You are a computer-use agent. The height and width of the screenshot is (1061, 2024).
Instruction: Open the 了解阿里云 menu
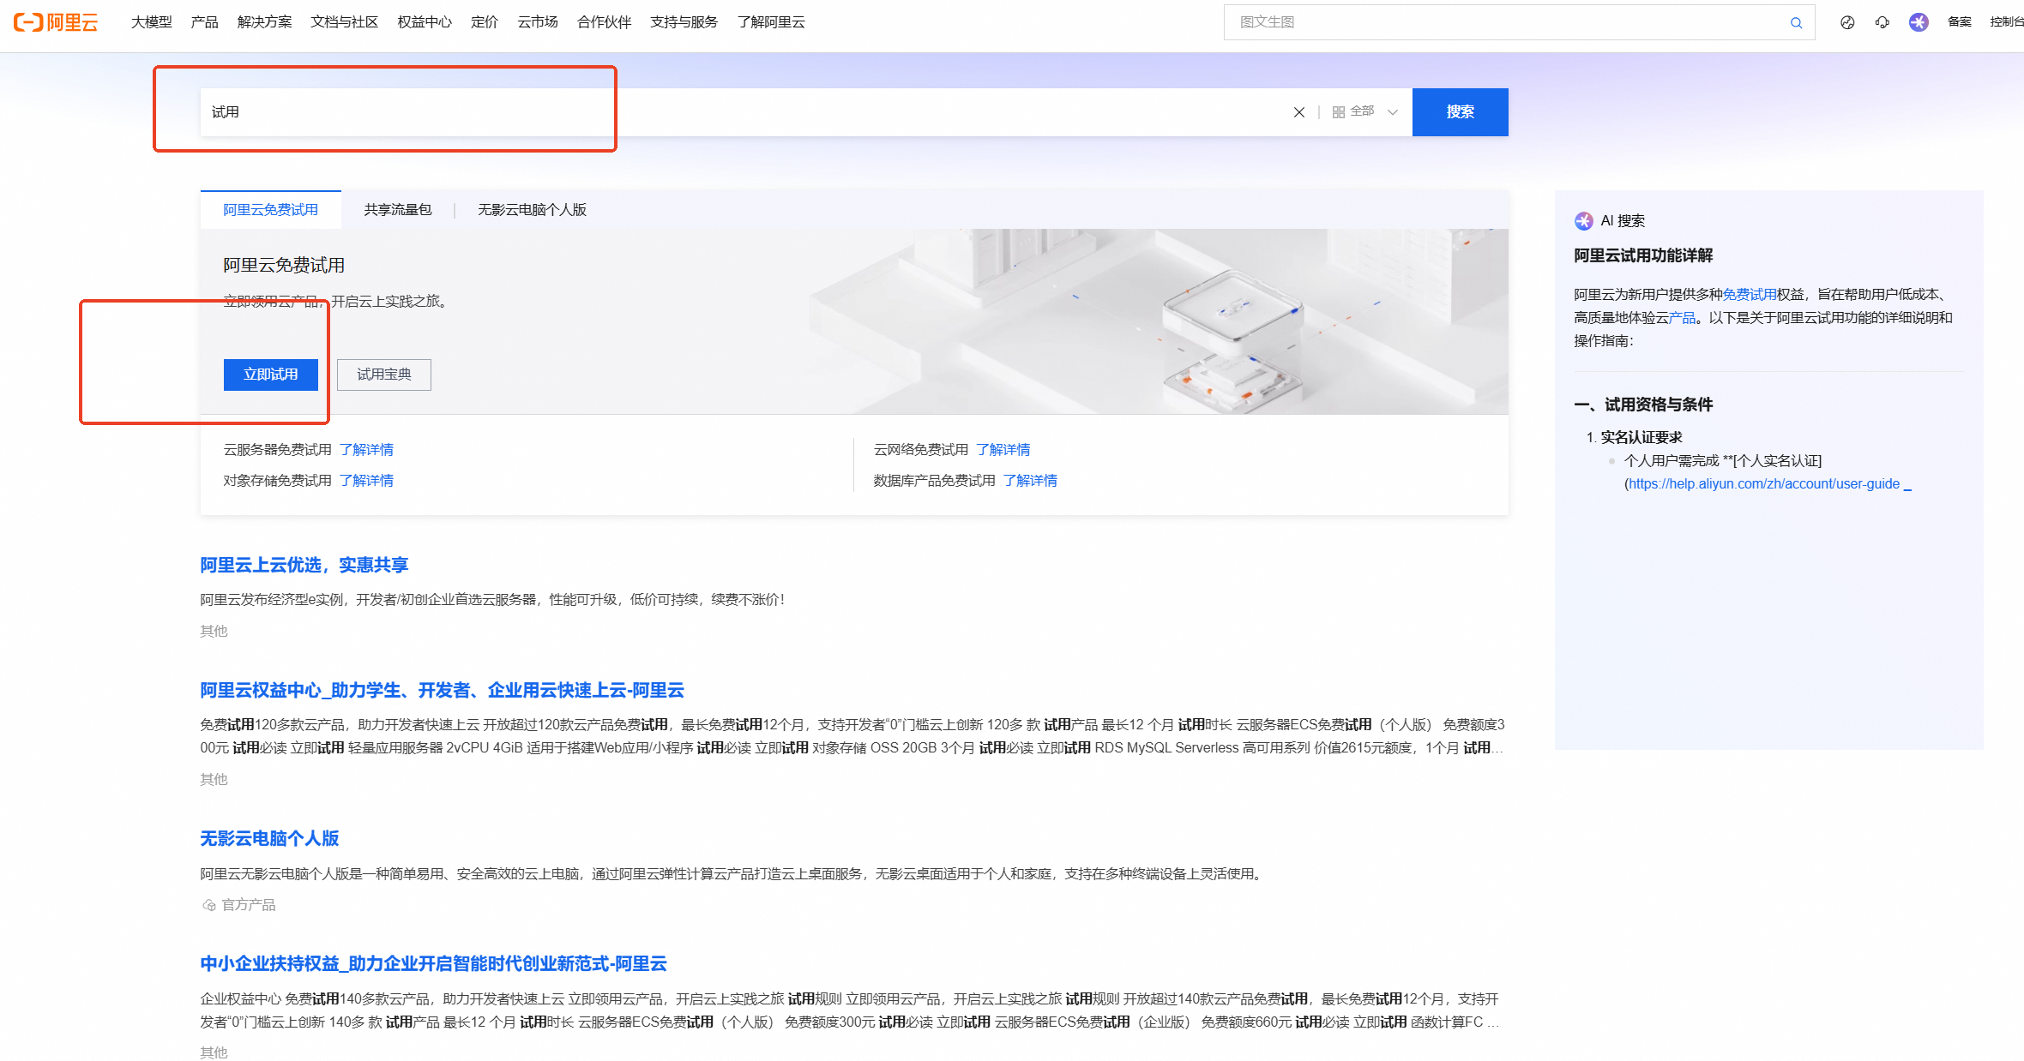771,22
